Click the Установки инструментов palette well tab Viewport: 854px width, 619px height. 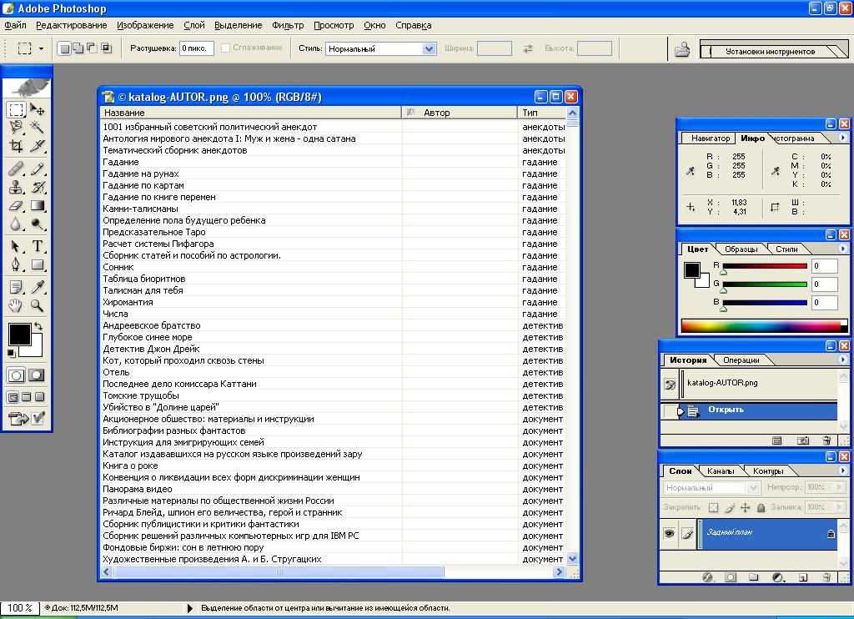[770, 51]
